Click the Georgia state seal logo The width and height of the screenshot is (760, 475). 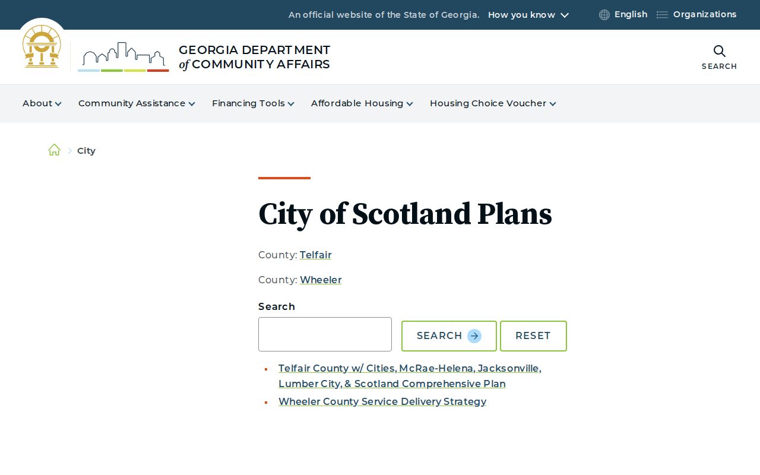click(x=42, y=46)
